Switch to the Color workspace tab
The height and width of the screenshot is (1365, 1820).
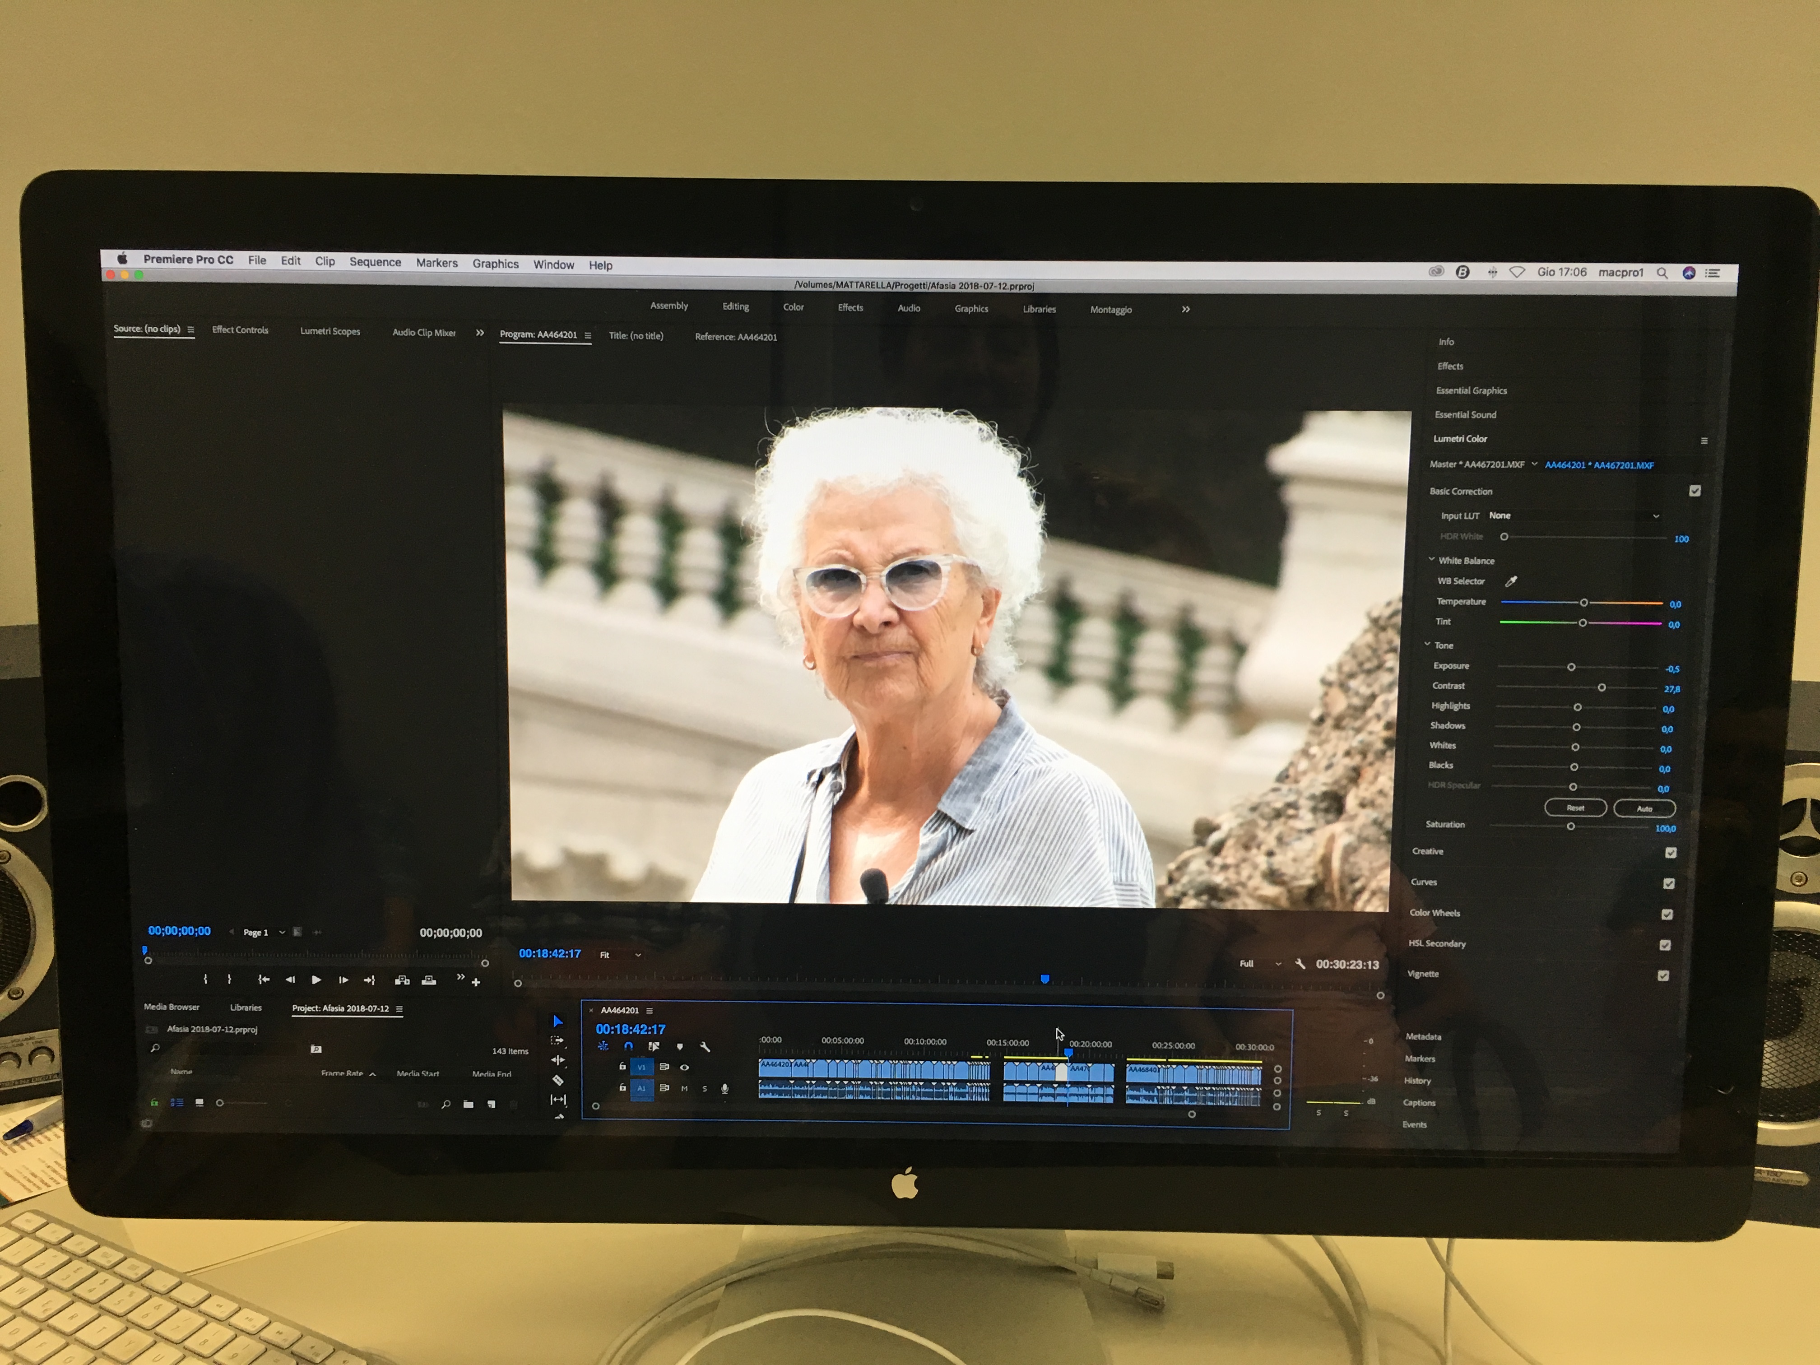pos(793,307)
